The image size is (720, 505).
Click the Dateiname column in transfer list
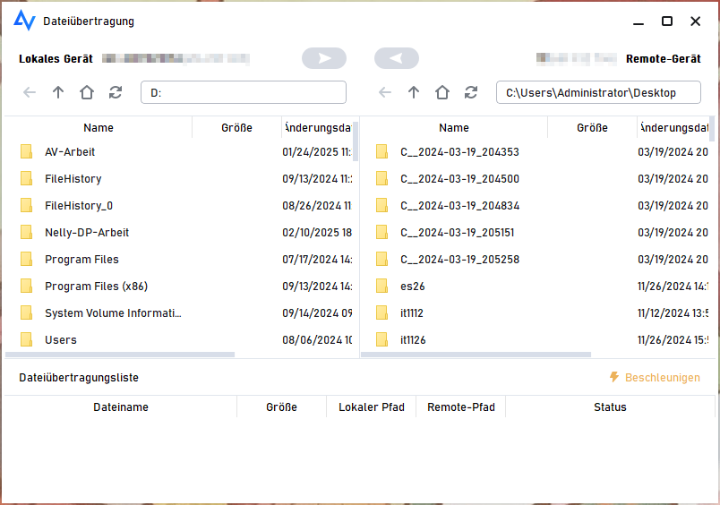(121, 407)
